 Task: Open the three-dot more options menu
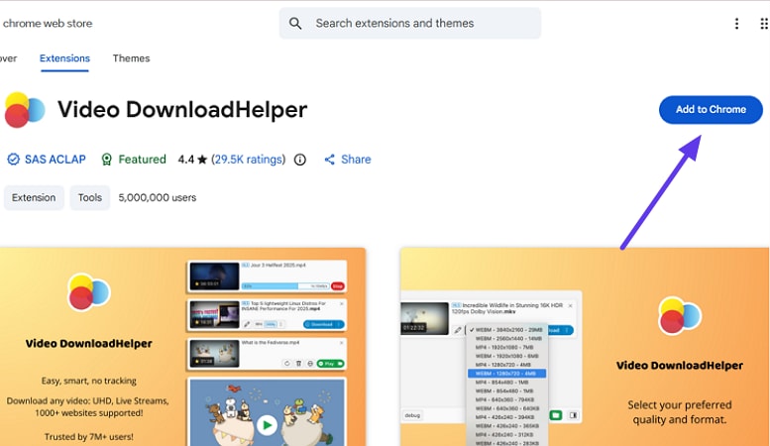click(736, 24)
